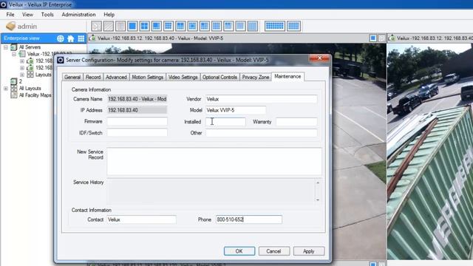Open the Help menu
Screen dimensions: 473x266
pyautogui.click(x=109, y=15)
